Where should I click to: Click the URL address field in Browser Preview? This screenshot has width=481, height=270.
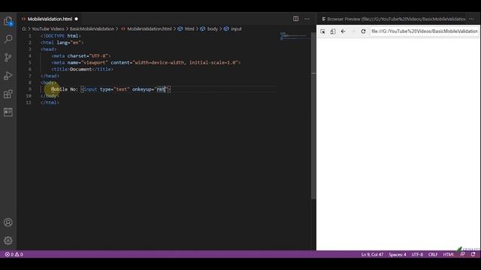[424, 31]
